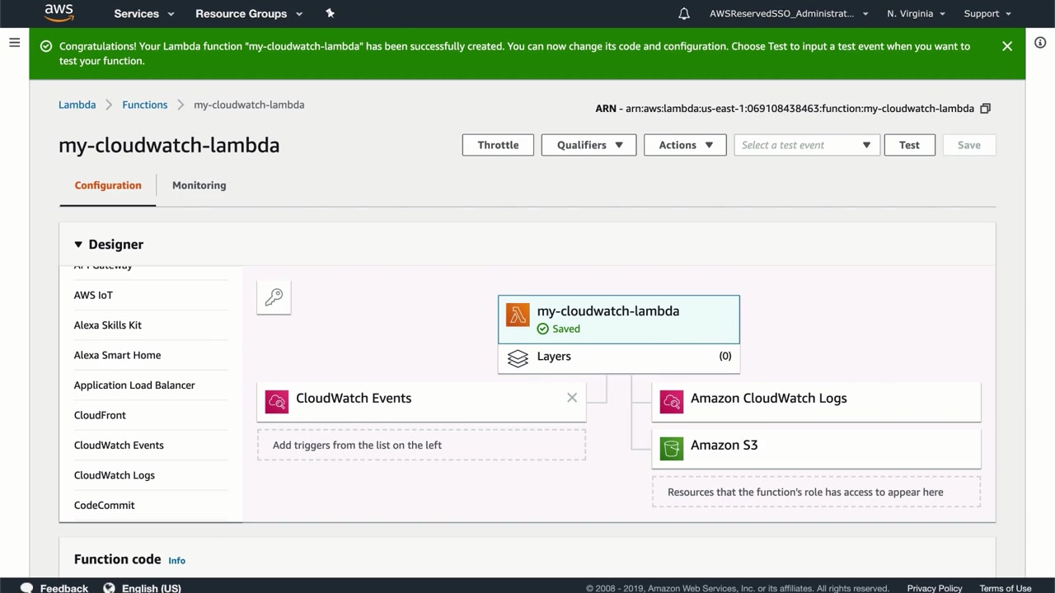
Task: Click the Amazon S3 bucket icon
Action: point(672,448)
